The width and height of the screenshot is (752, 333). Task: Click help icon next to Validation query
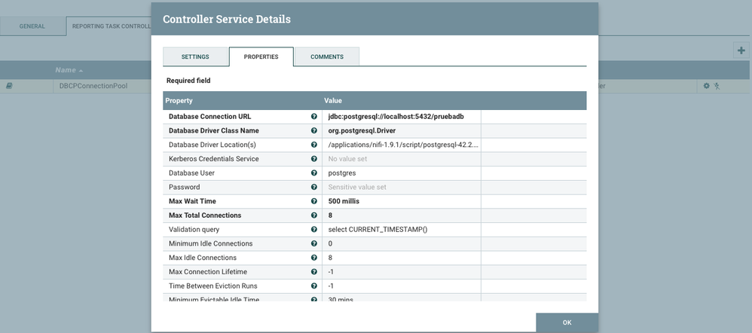(x=313, y=229)
